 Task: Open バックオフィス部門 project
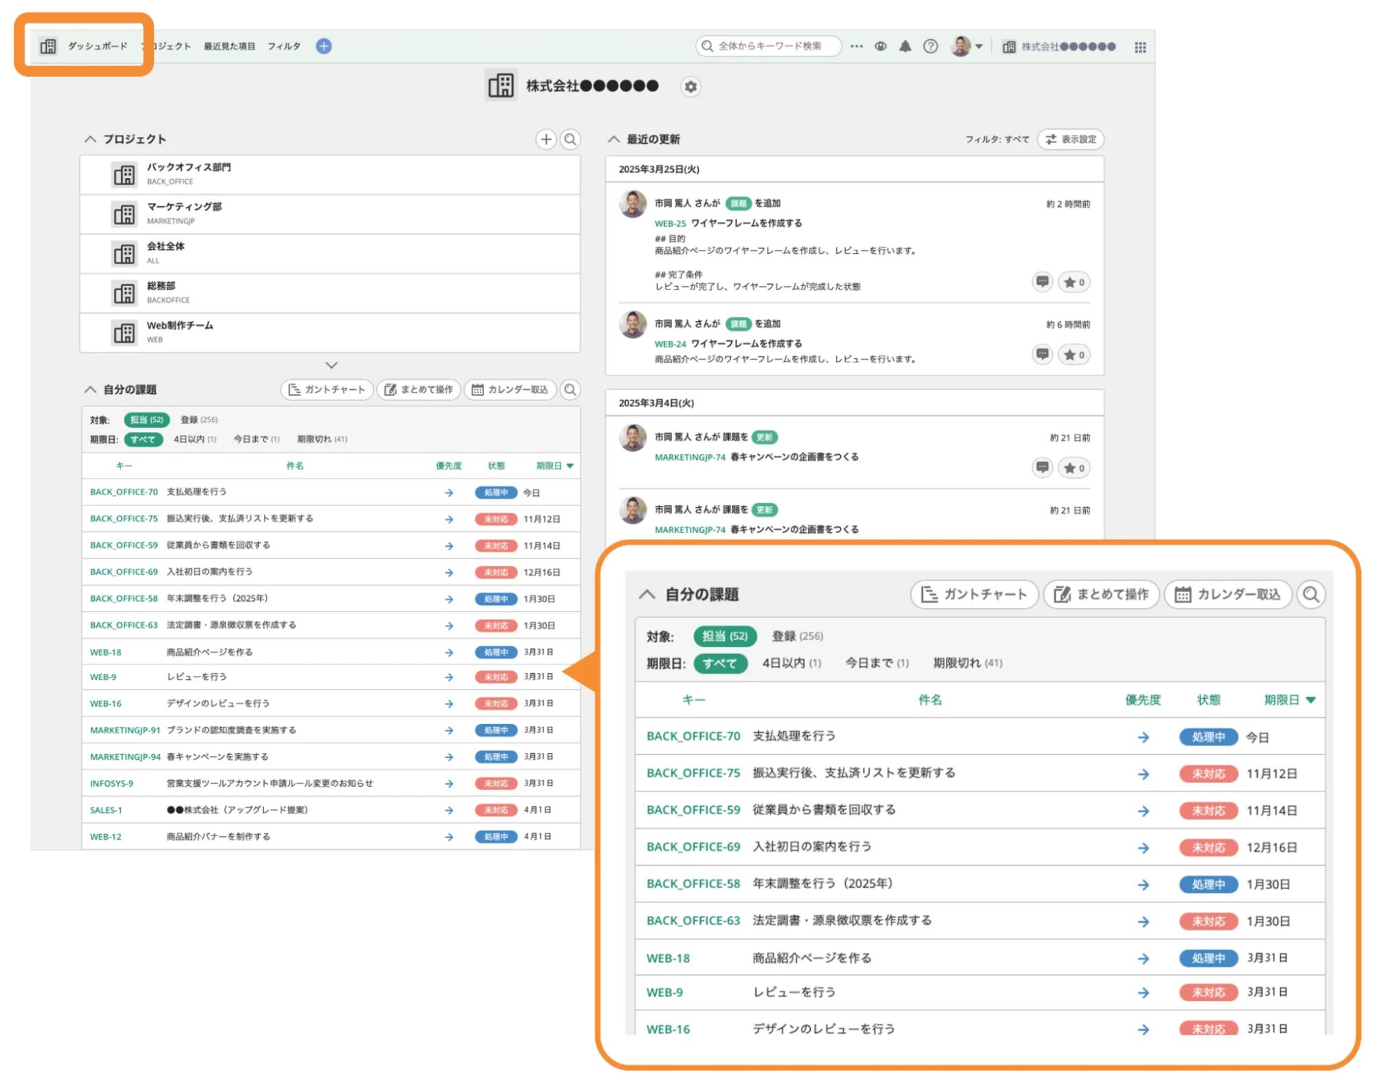[x=330, y=175]
